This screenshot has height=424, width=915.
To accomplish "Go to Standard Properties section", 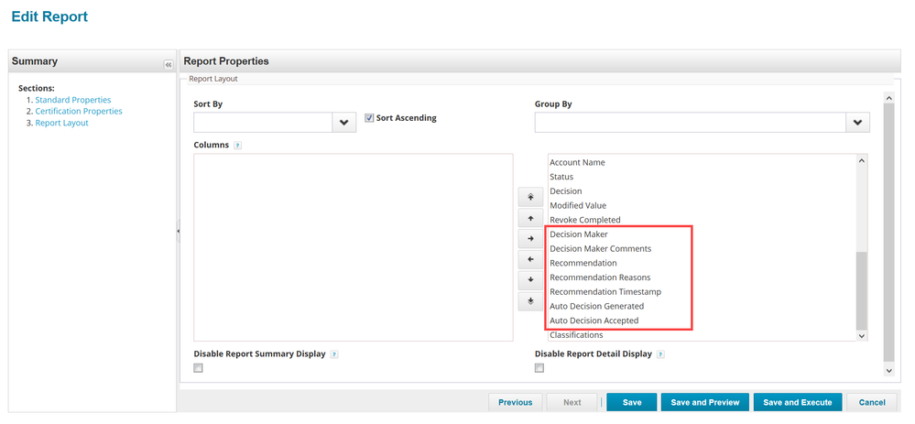I will coord(73,100).
